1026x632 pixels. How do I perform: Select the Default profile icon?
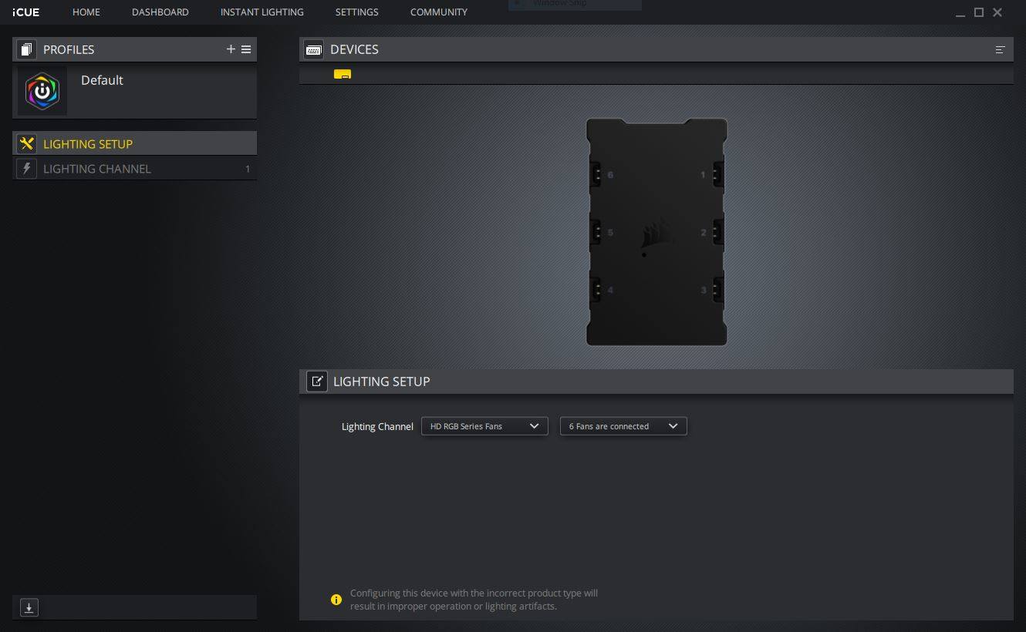42,91
